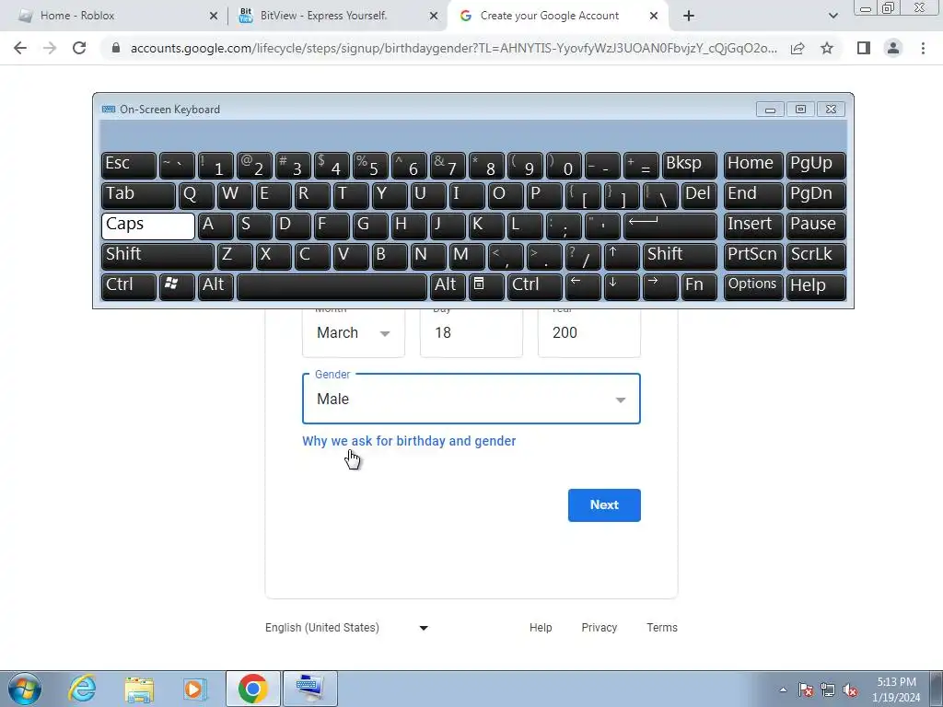Click the muted volume tray icon

point(850,690)
